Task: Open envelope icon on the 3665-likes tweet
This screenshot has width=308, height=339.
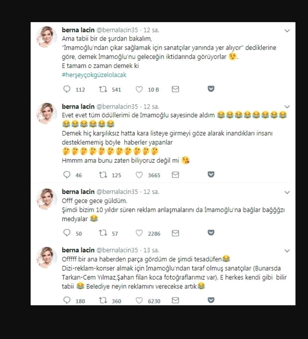Action: (x=175, y=175)
